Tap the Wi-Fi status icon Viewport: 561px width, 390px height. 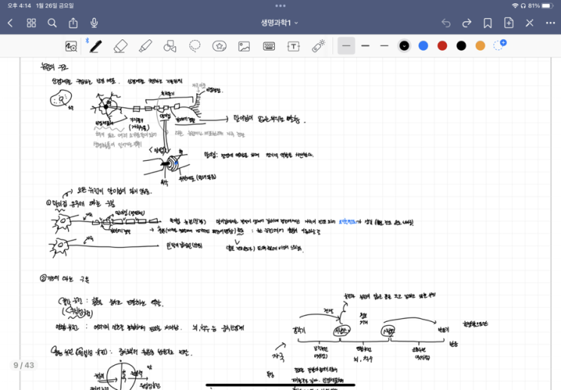pos(515,6)
